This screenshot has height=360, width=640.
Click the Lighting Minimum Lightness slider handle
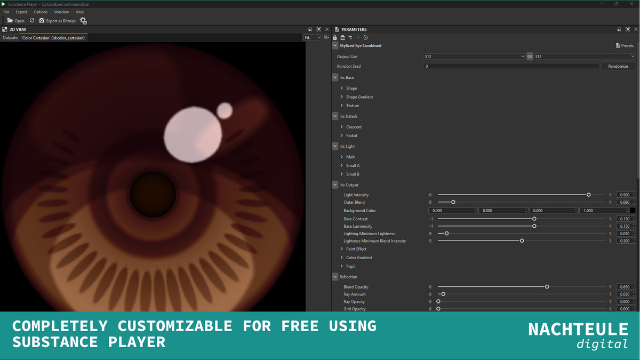447,234
